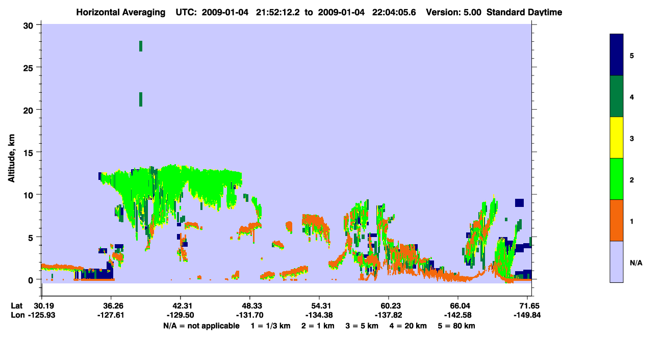This screenshot has height=340, width=663.
Task: Click the bright green color bar segment labeled 2
Action: click(x=617, y=179)
